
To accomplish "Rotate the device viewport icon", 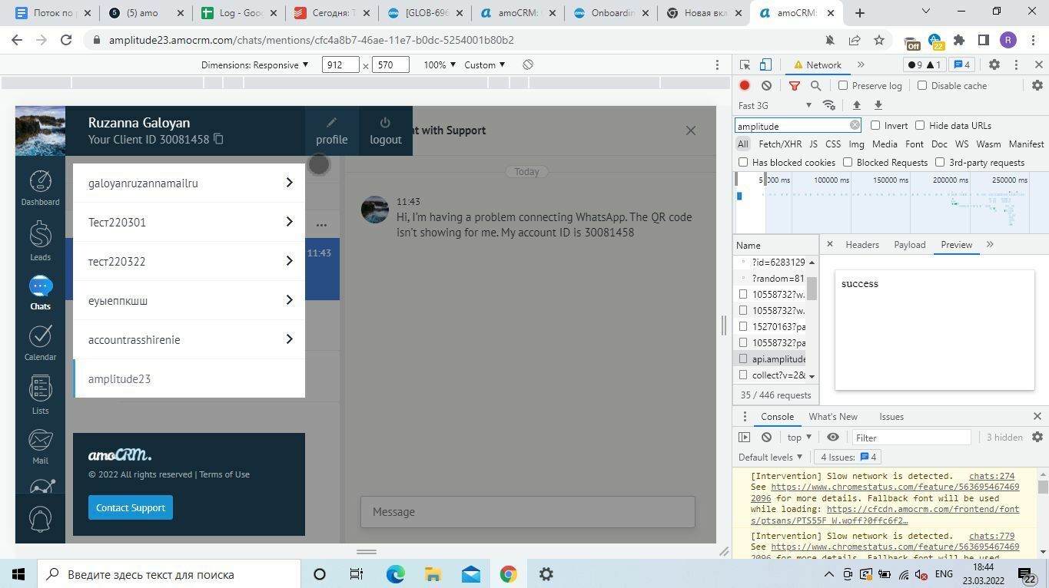I will (x=528, y=65).
